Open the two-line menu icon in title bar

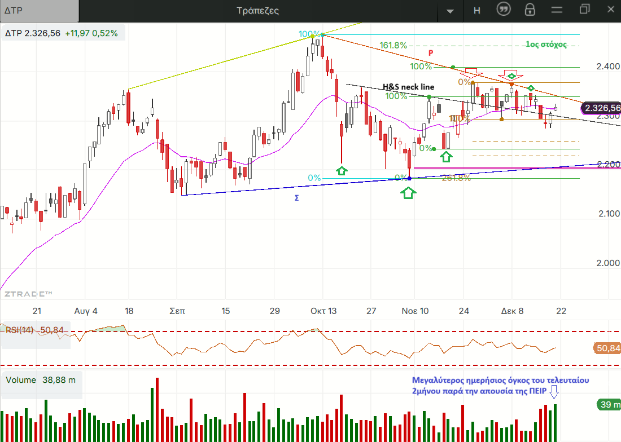[557, 10]
